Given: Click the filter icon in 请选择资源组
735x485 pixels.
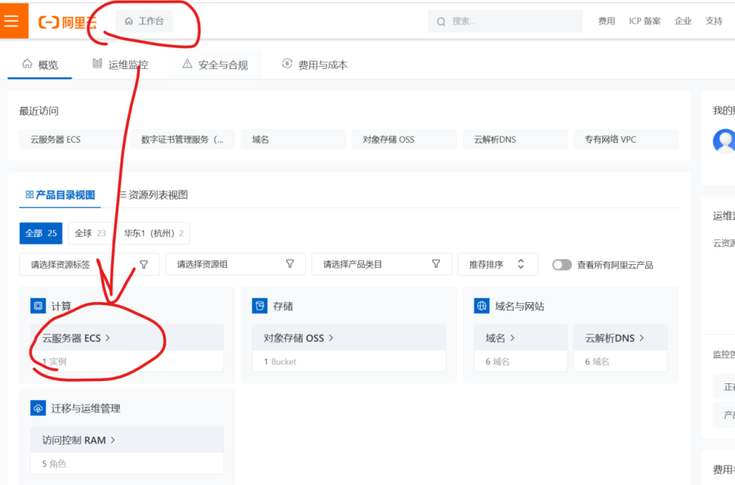Looking at the screenshot, I should click(291, 264).
